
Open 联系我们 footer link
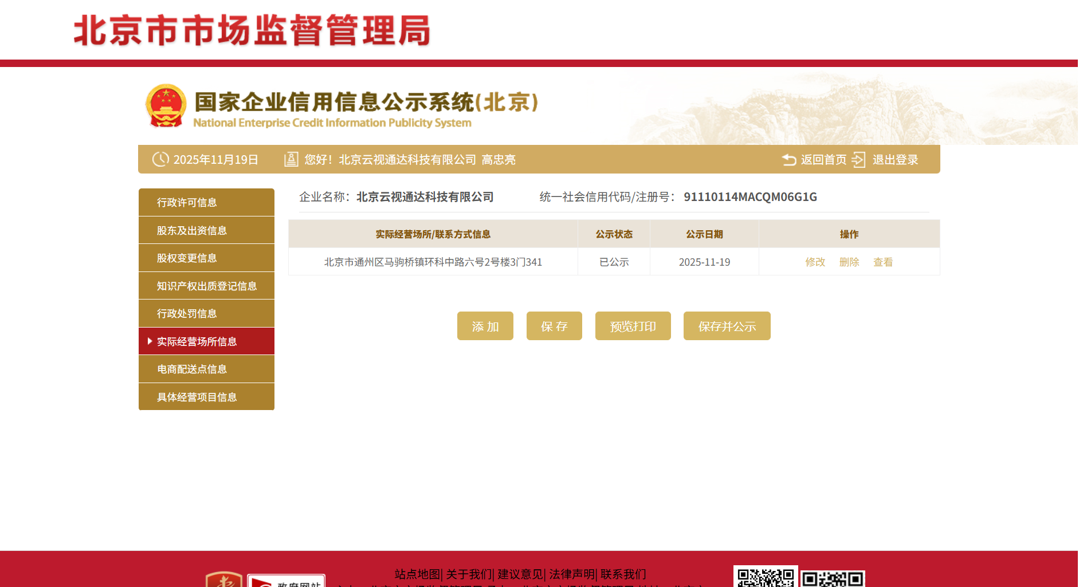623,574
